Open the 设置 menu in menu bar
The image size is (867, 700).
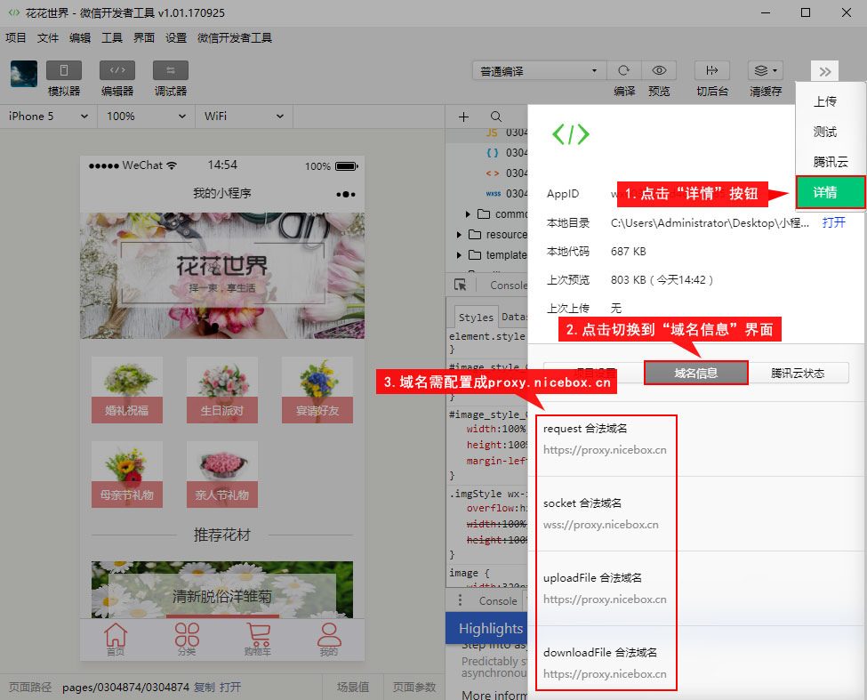tap(176, 38)
